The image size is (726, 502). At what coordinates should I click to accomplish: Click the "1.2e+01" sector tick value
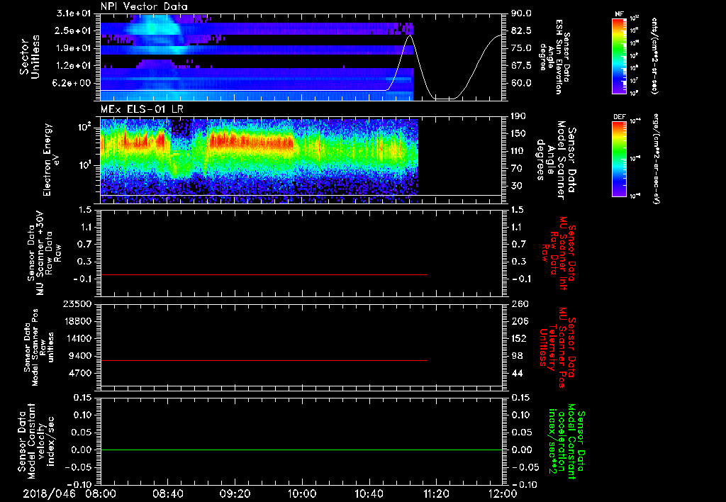(x=74, y=66)
